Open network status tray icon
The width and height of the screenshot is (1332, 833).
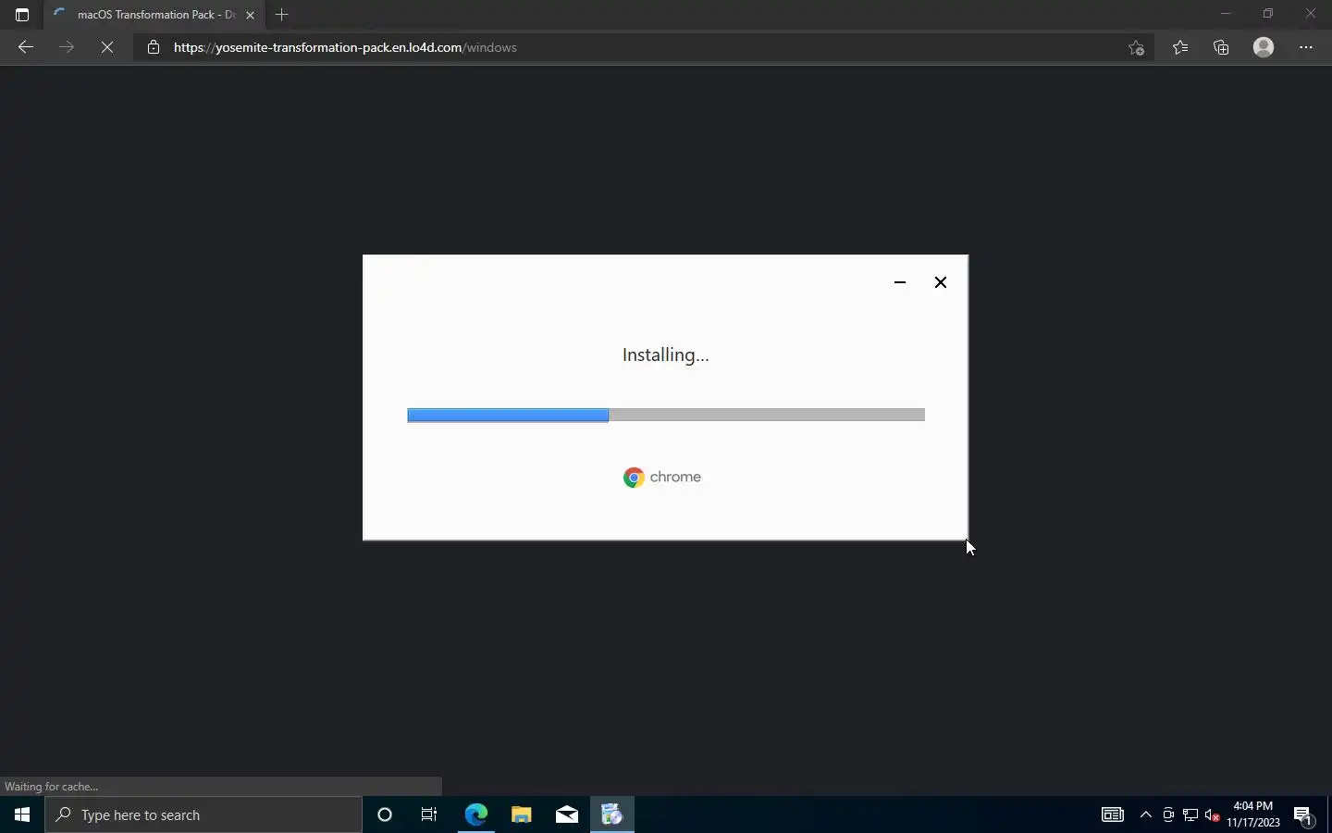[1190, 814]
